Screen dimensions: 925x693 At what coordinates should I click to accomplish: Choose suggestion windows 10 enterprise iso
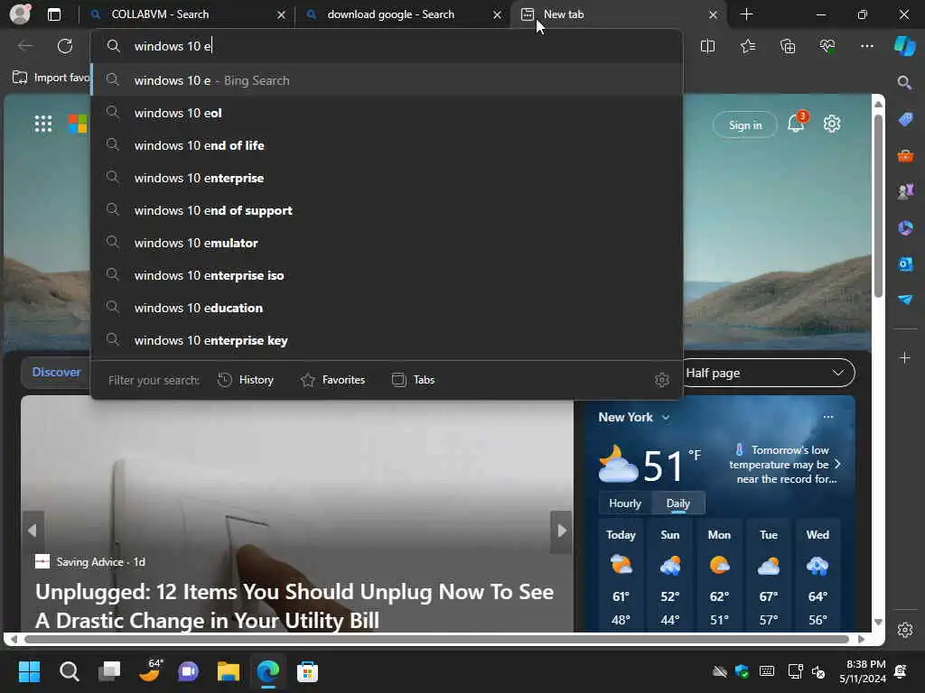[x=387, y=275]
